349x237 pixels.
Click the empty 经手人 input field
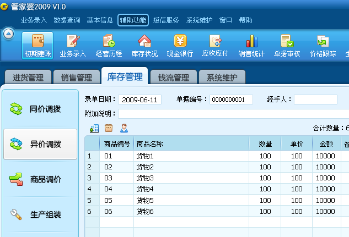(x=315, y=100)
